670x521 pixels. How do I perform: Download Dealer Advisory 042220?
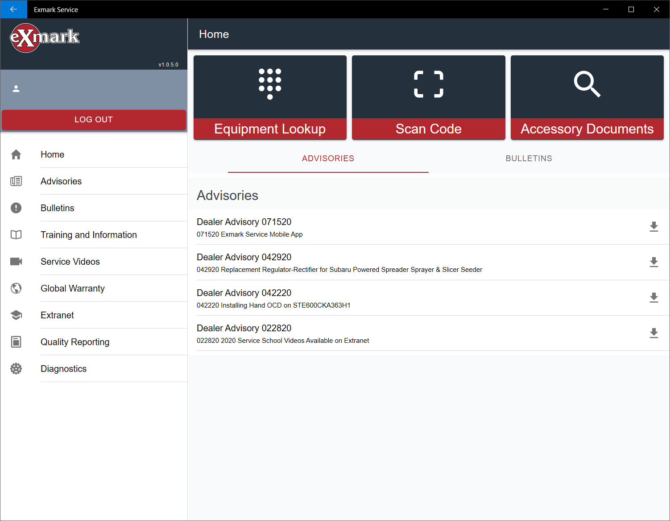654,298
